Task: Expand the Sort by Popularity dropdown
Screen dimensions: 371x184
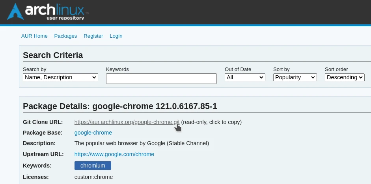Action: [295, 78]
